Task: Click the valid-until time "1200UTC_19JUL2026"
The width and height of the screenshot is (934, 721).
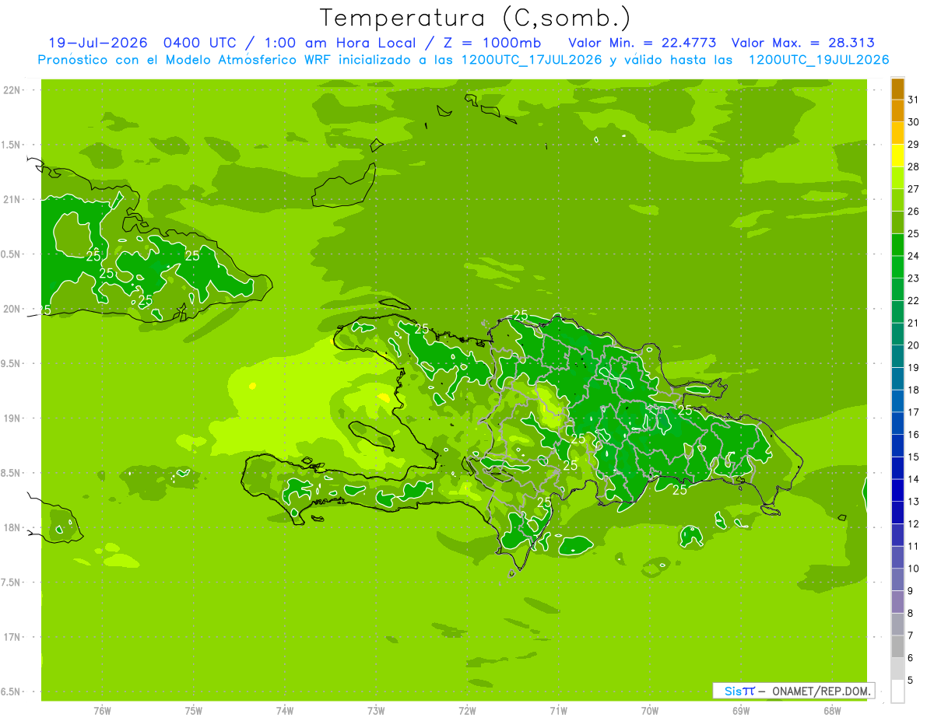Action: point(819,60)
